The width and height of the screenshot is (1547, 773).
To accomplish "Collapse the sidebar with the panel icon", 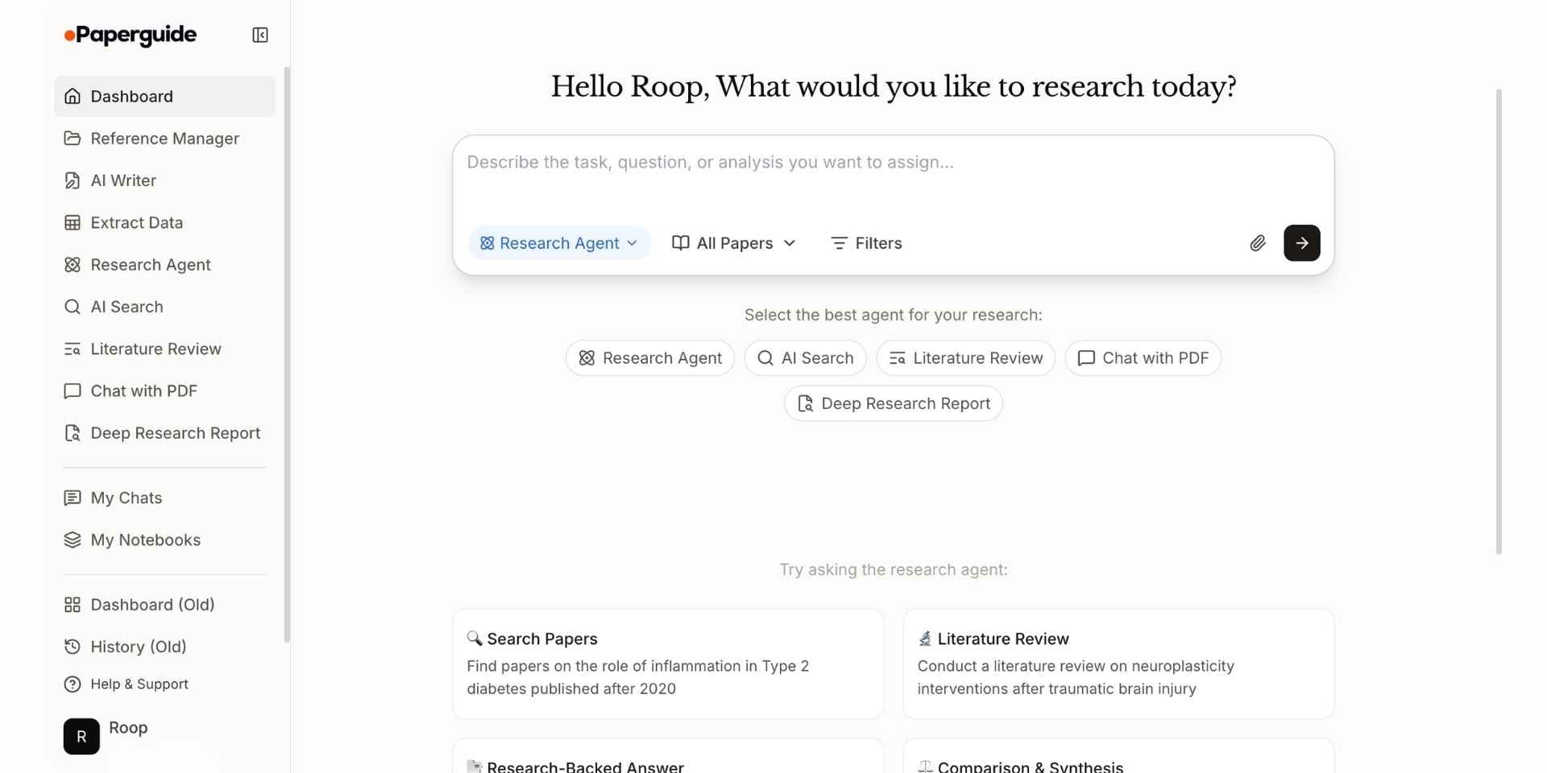I will click(x=260, y=35).
